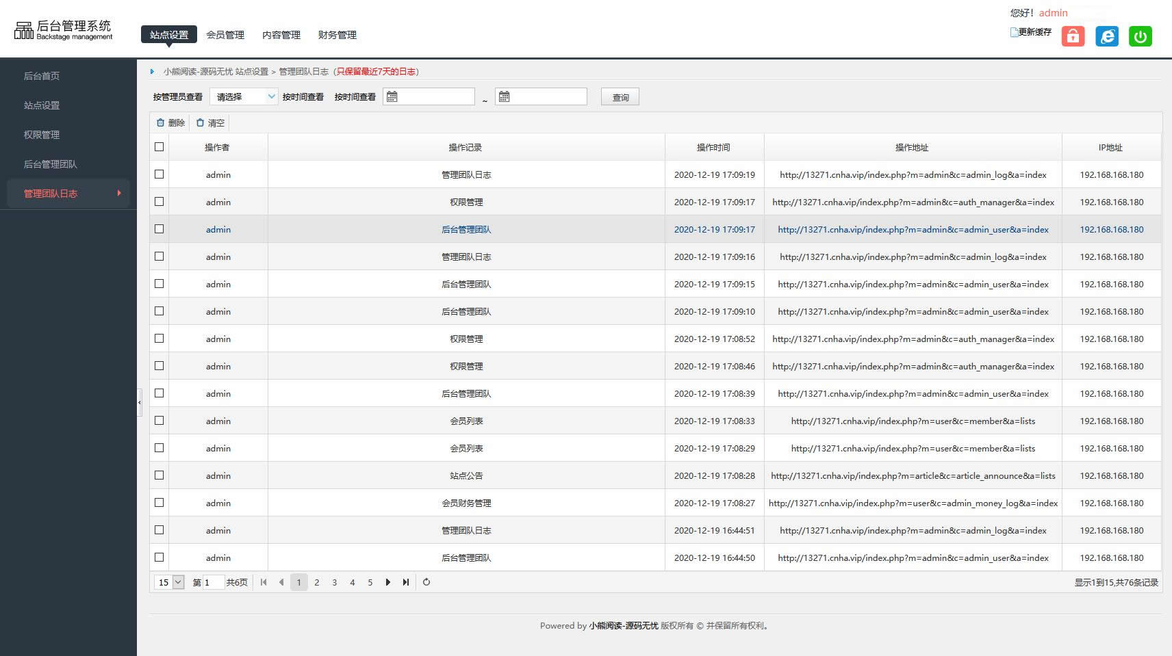Image resolution: width=1172 pixels, height=656 pixels.
Task: Click the 操作者 column header
Action: [x=218, y=147]
